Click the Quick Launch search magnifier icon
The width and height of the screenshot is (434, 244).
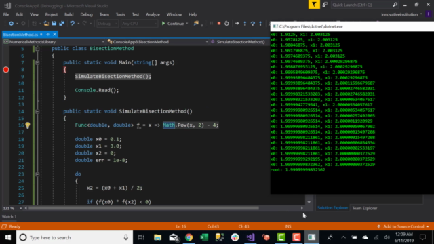pyautogui.click(x=395, y=5)
